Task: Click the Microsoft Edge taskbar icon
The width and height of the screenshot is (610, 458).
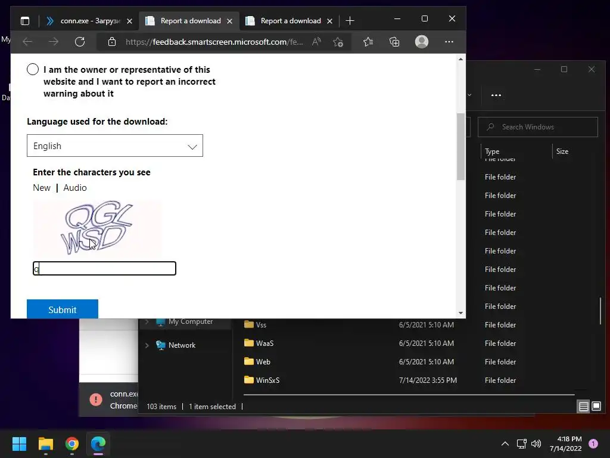Action: pos(98,444)
